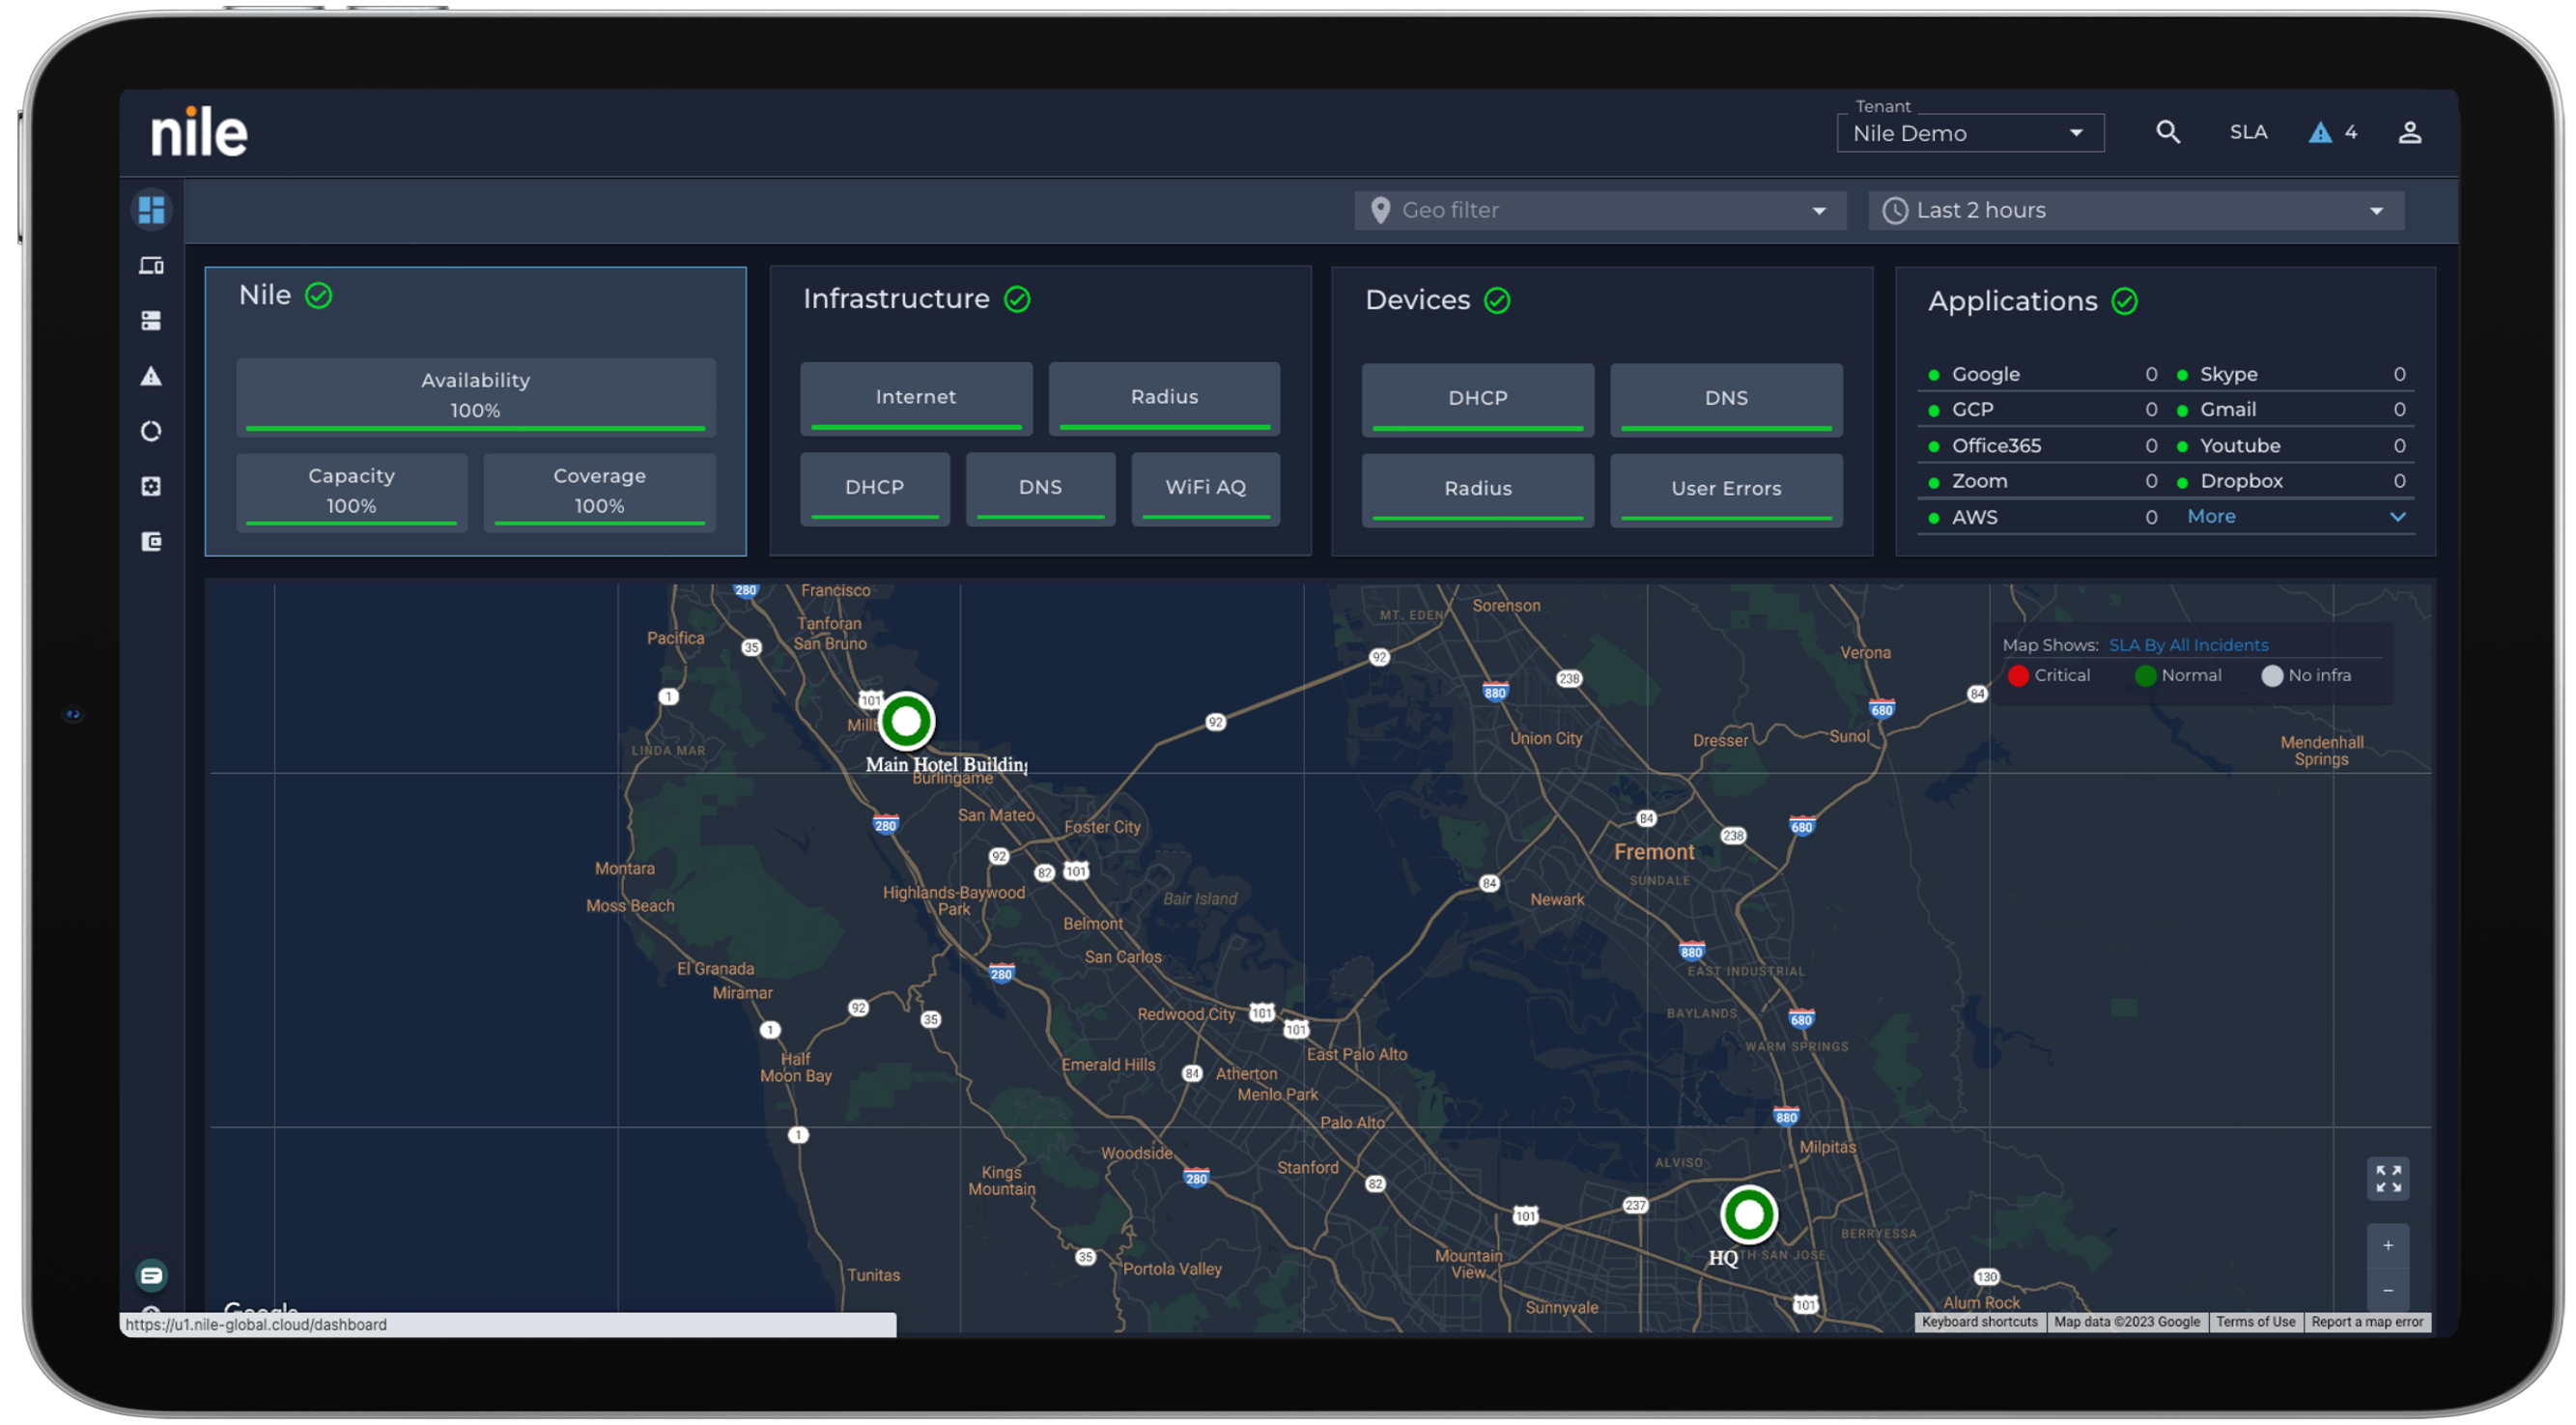Image resolution: width=2576 pixels, height=1425 pixels.
Task: Open the user profile icon
Action: [x=2409, y=132]
